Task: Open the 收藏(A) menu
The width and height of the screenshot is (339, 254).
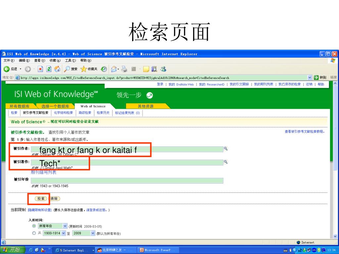Action: [55, 61]
